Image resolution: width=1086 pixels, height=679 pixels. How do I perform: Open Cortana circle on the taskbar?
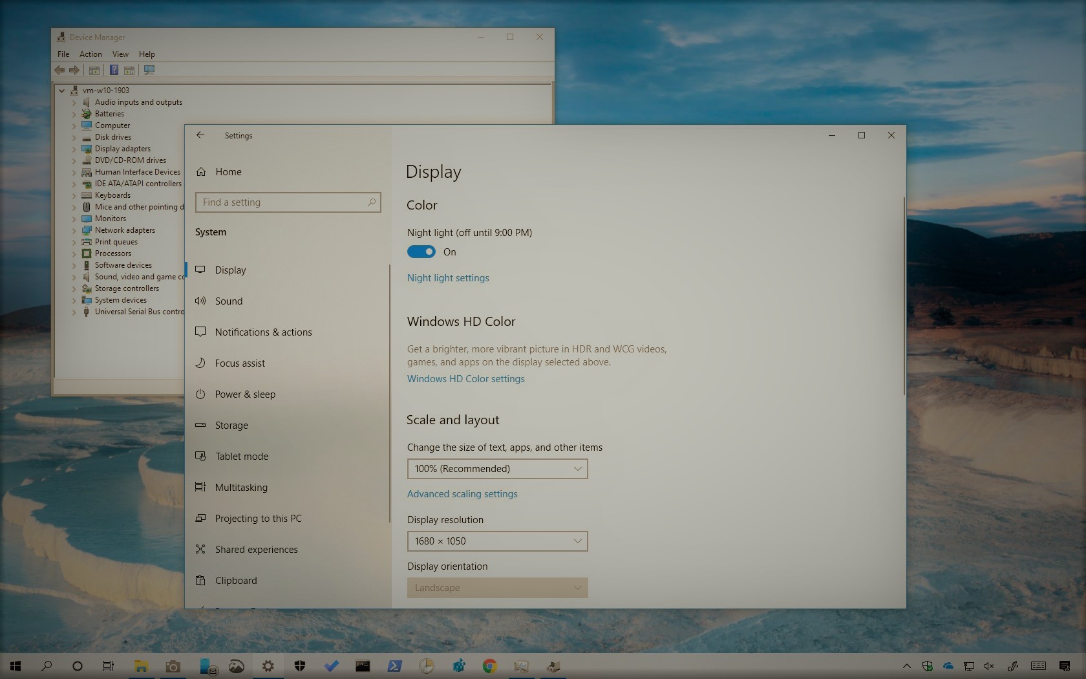(x=78, y=666)
